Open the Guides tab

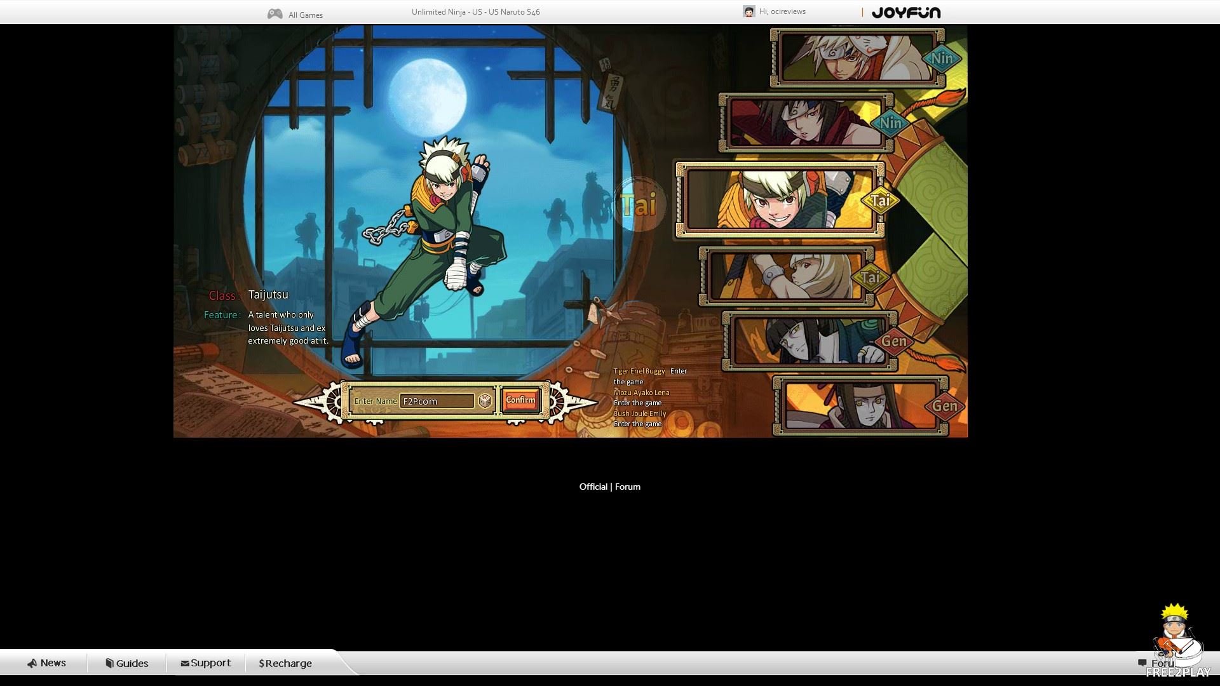(x=127, y=663)
